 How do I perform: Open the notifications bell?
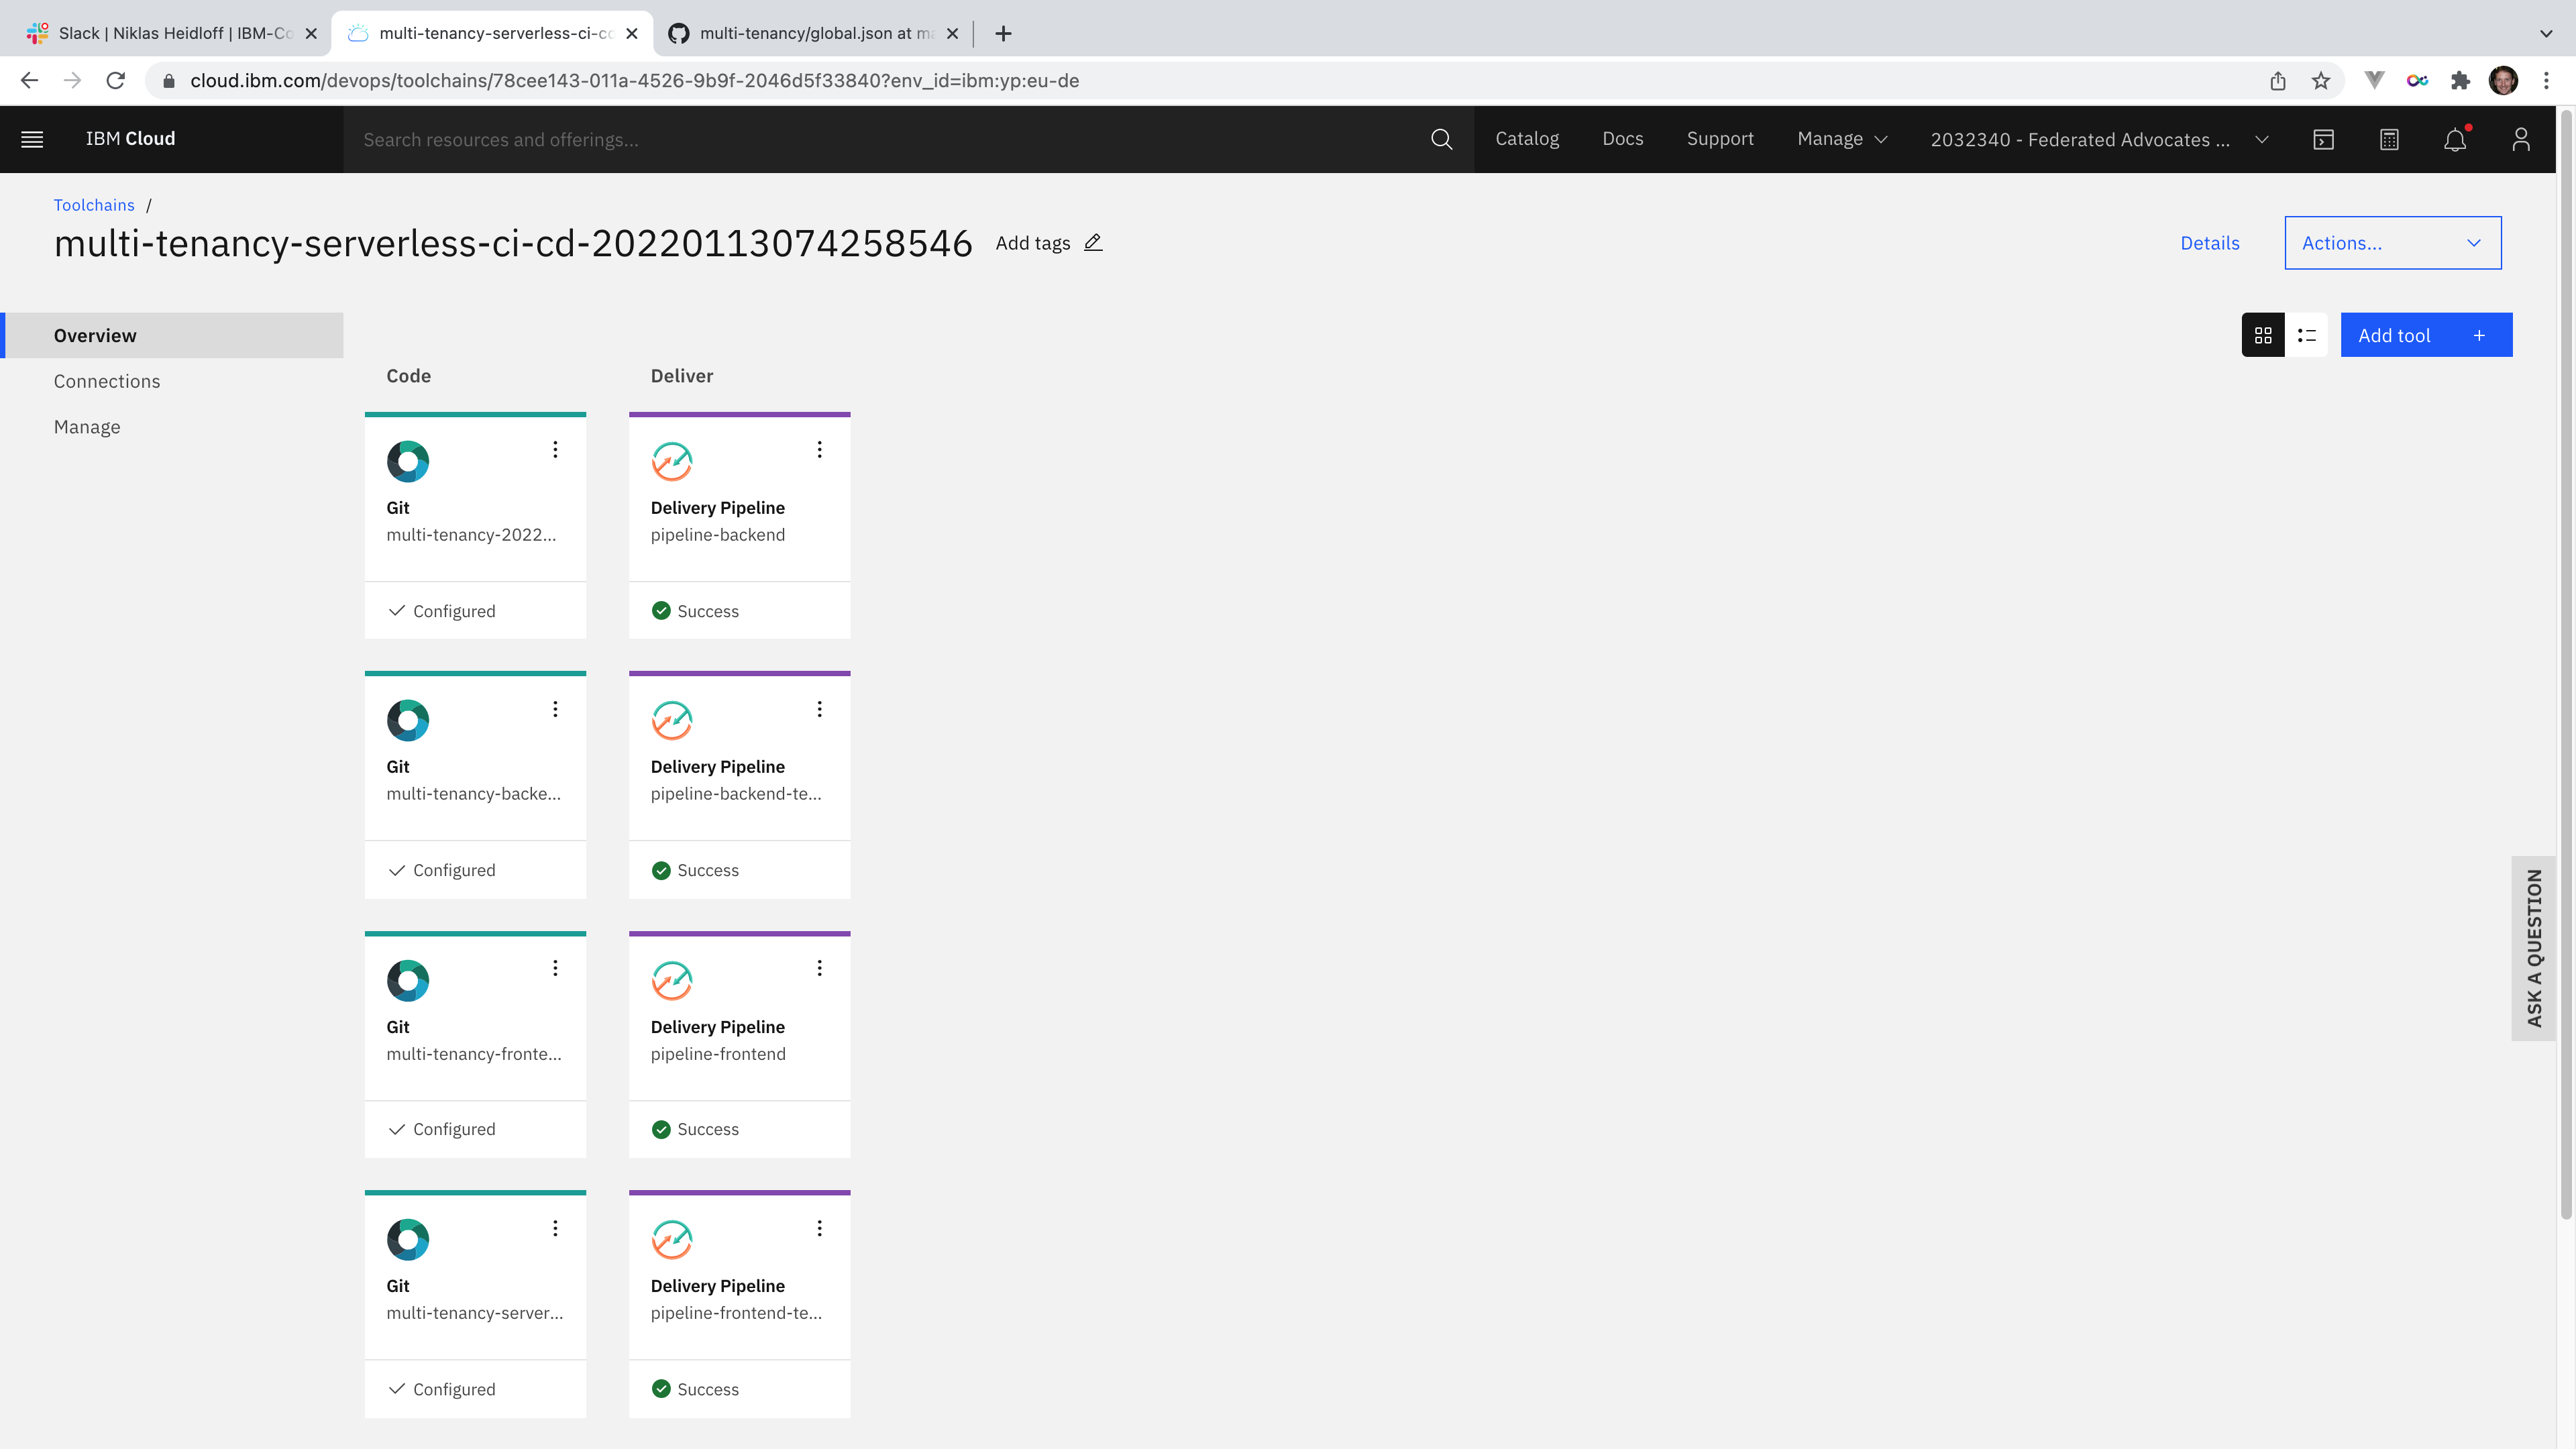pos(2455,139)
